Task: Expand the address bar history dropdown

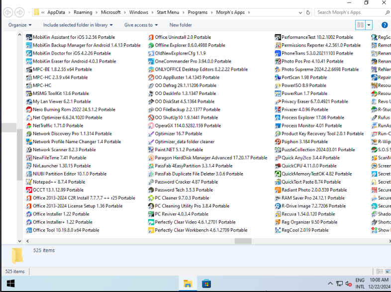Action: (x=300, y=12)
